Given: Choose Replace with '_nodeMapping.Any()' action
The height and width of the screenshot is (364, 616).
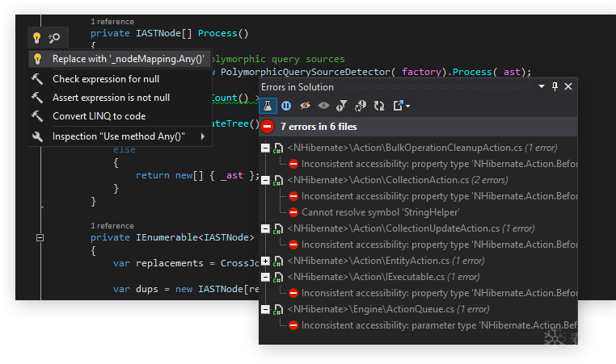Looking at the screenshot, I should tap(128, 59).
